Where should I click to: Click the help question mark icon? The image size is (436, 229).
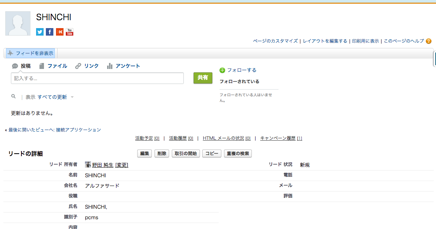click(x=428, y=41)
